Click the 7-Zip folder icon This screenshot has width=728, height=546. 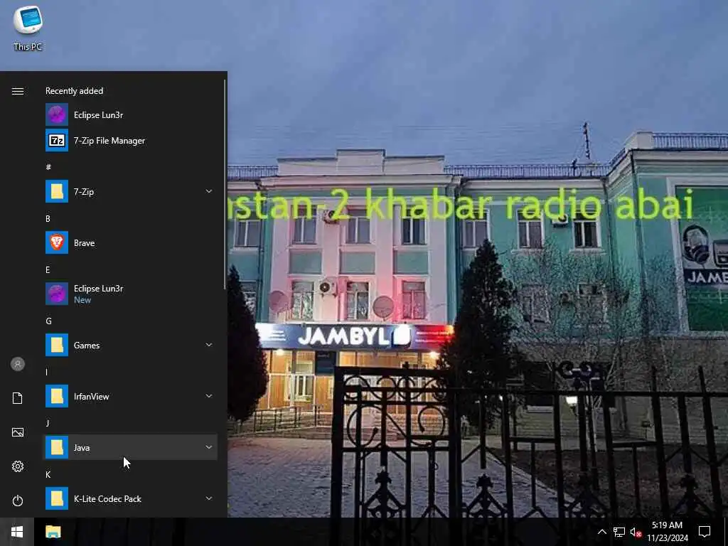(57, 191)
